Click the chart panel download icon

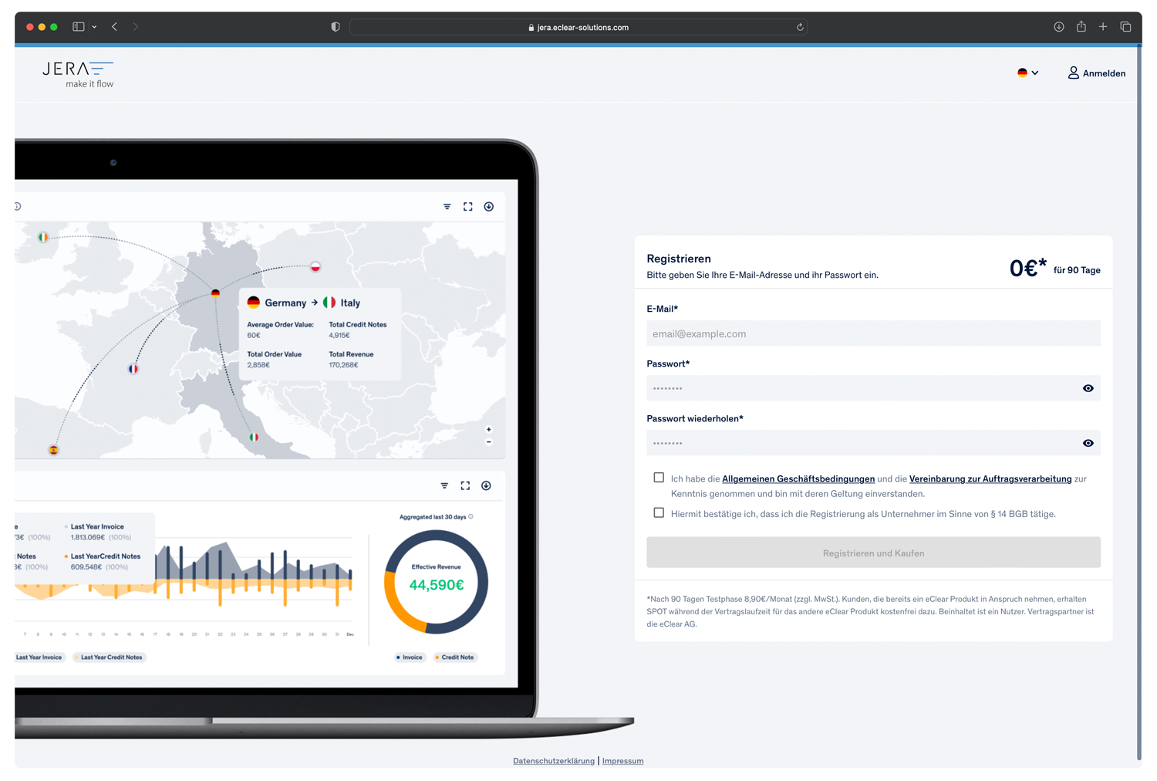coord(486,485)
